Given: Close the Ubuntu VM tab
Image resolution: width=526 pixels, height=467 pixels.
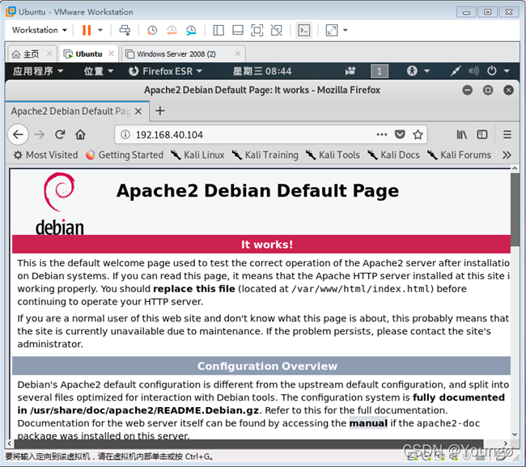Looking at the screenshot, I should pos(112,53).
